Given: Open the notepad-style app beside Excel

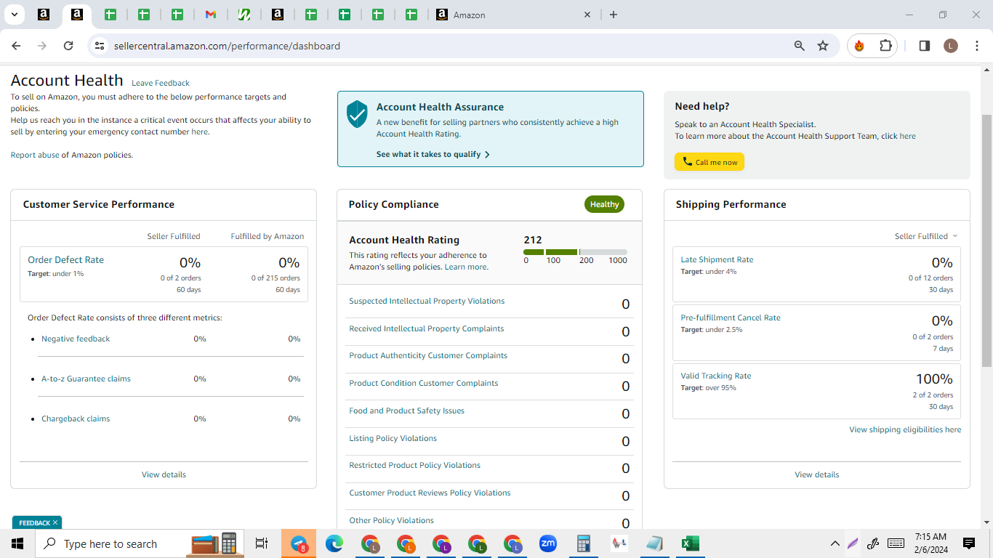Looking at the screenshot, I should tap(654, 543).
